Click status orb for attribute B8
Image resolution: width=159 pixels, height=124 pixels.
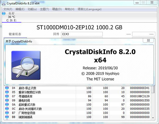(x=7, y=117)
